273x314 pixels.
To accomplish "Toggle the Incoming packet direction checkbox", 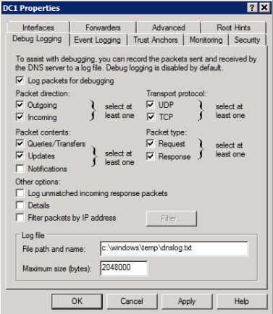I will pos(20,117).
